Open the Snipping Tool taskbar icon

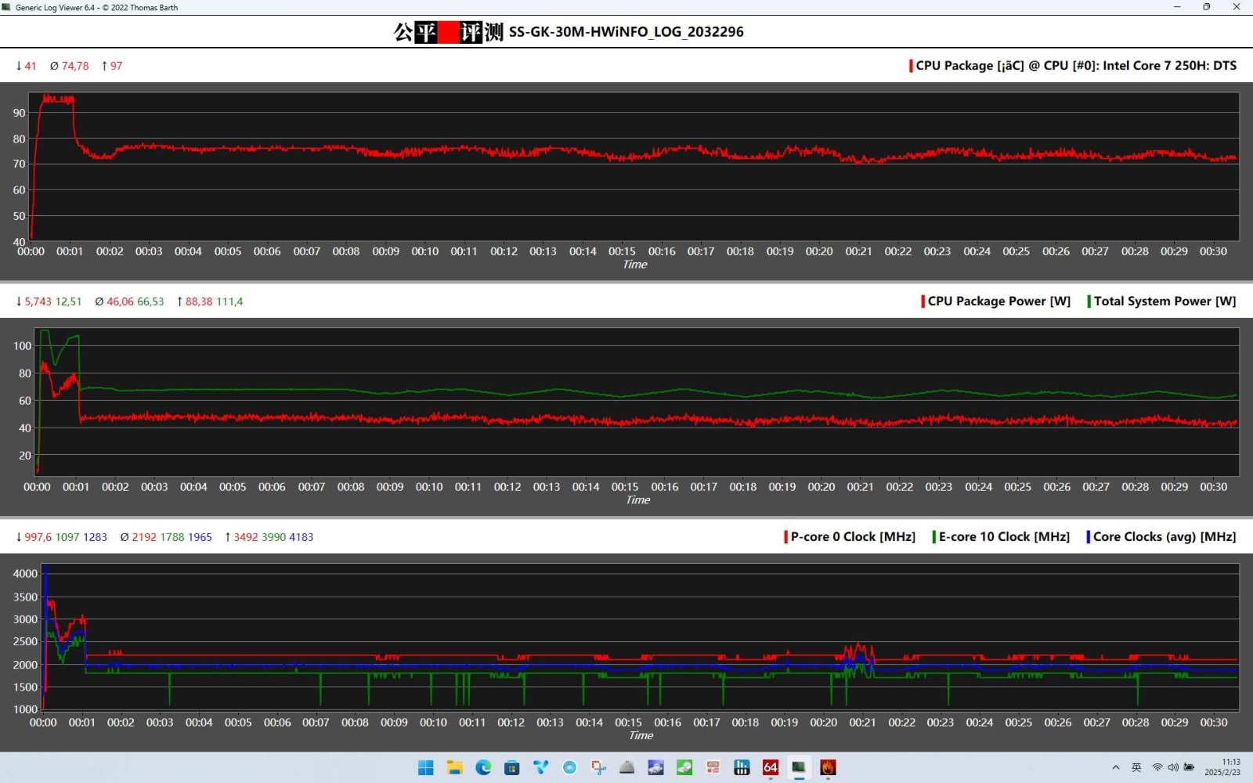pos(598,767)
